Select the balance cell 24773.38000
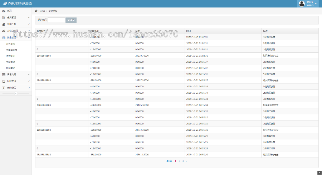322x175 pixels. pos(142,130)
